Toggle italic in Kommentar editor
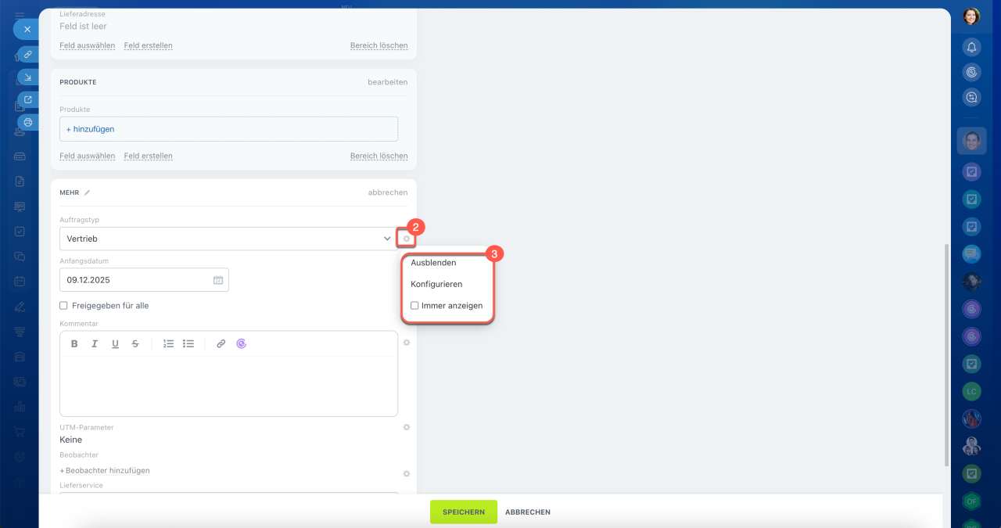 (x=95, y=343)
